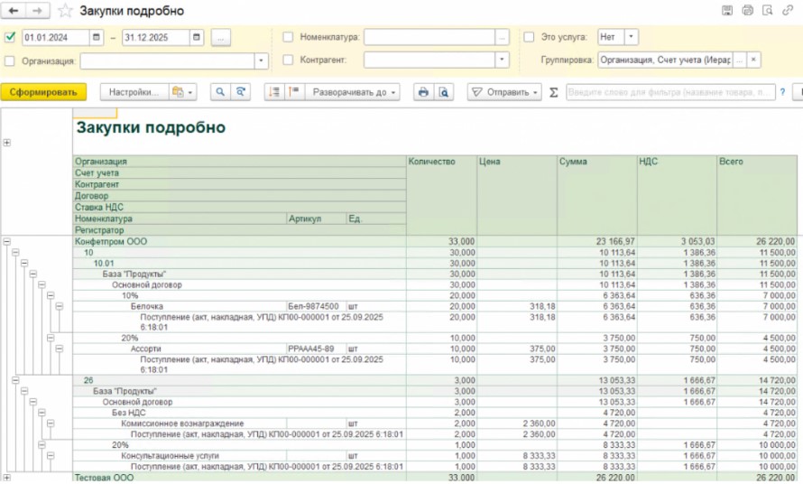
Task: Click the Настройки button
Action: (x=134, y=92)
